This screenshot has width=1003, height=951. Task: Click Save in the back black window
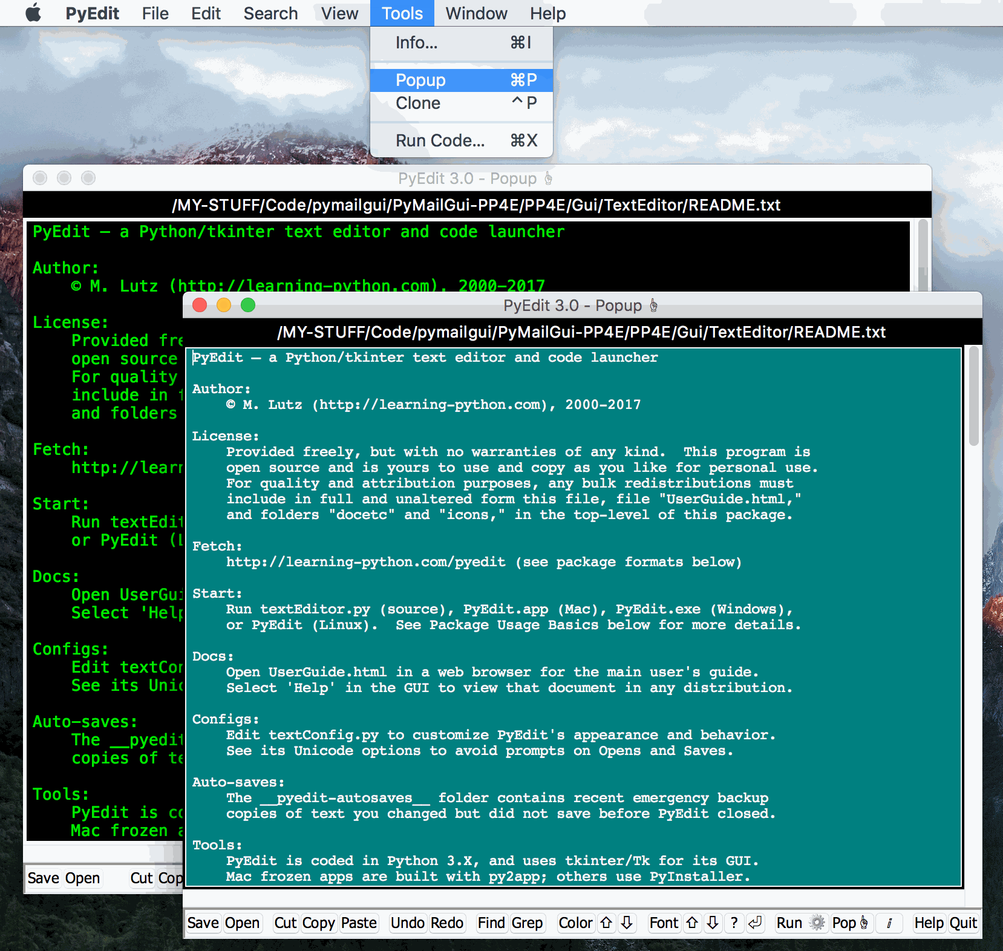tap(44, 878)
